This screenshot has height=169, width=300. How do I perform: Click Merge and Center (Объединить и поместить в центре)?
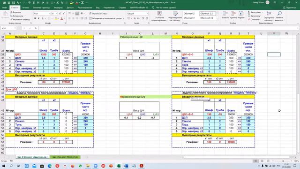coord(105,18)
